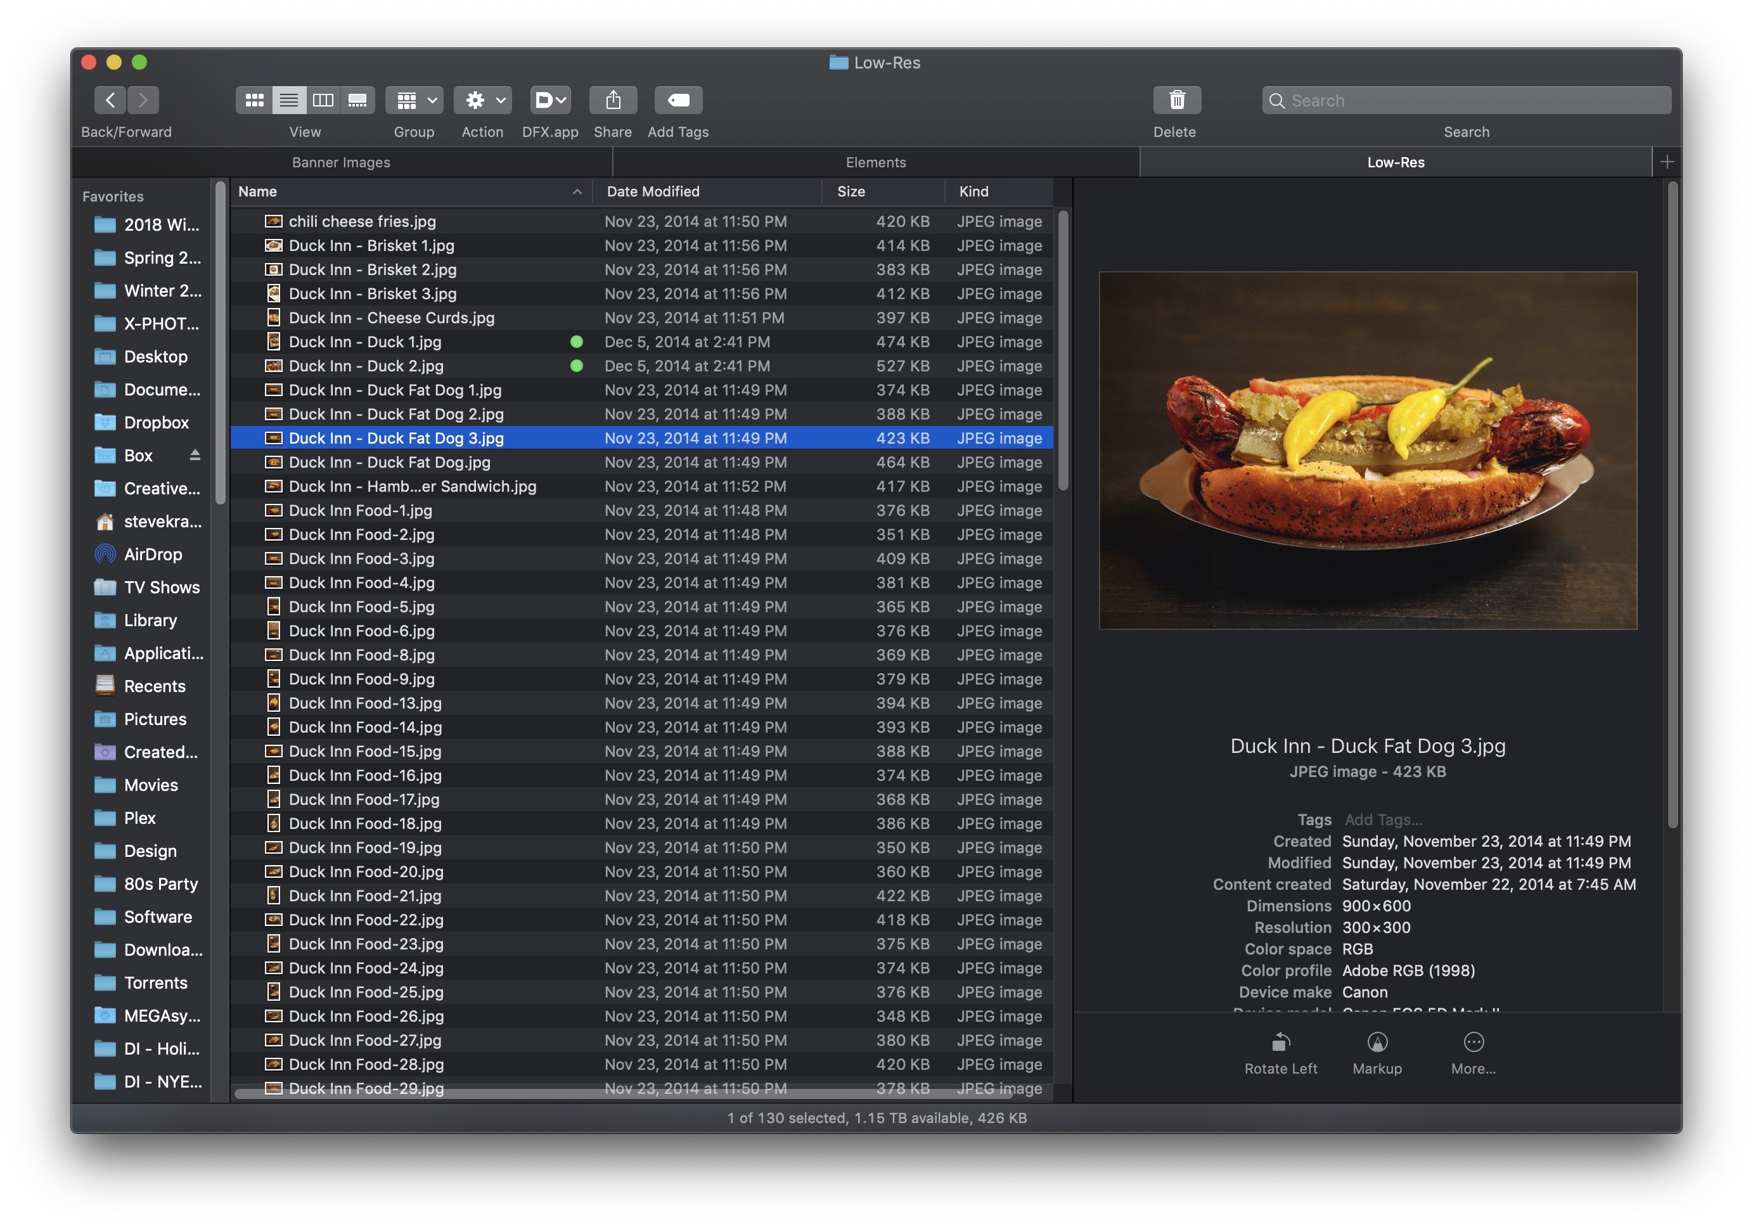1753x1227 pixels.
Task: Click More... in the preview pane
Action: point(1473,1042)
